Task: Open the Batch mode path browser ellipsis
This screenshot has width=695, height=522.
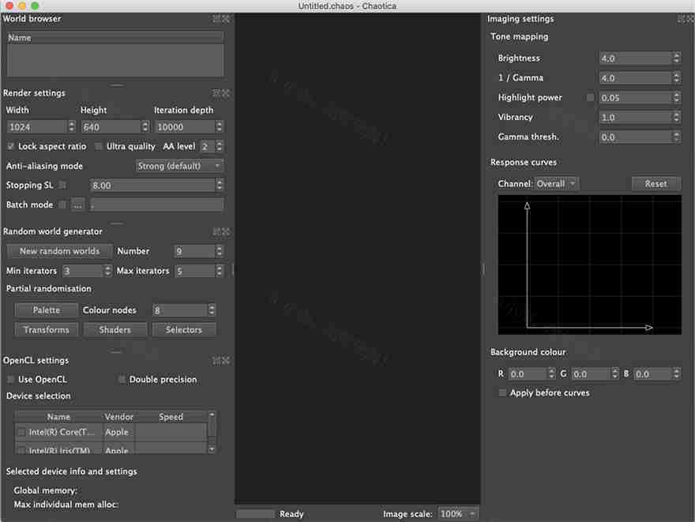Action: tap(77, 205)
